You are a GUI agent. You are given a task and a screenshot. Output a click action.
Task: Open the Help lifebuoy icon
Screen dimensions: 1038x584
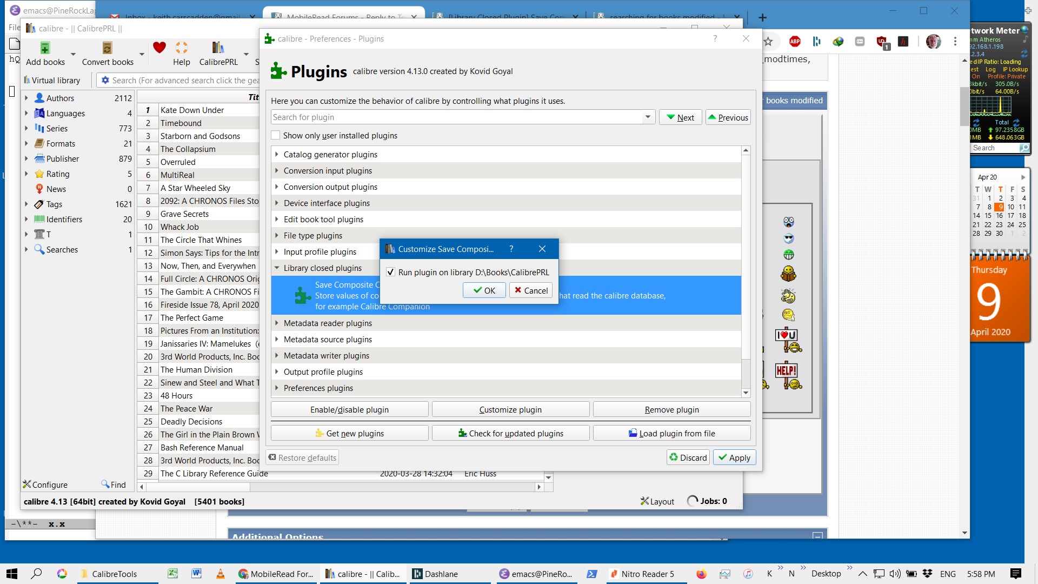(x=182, y=48)
